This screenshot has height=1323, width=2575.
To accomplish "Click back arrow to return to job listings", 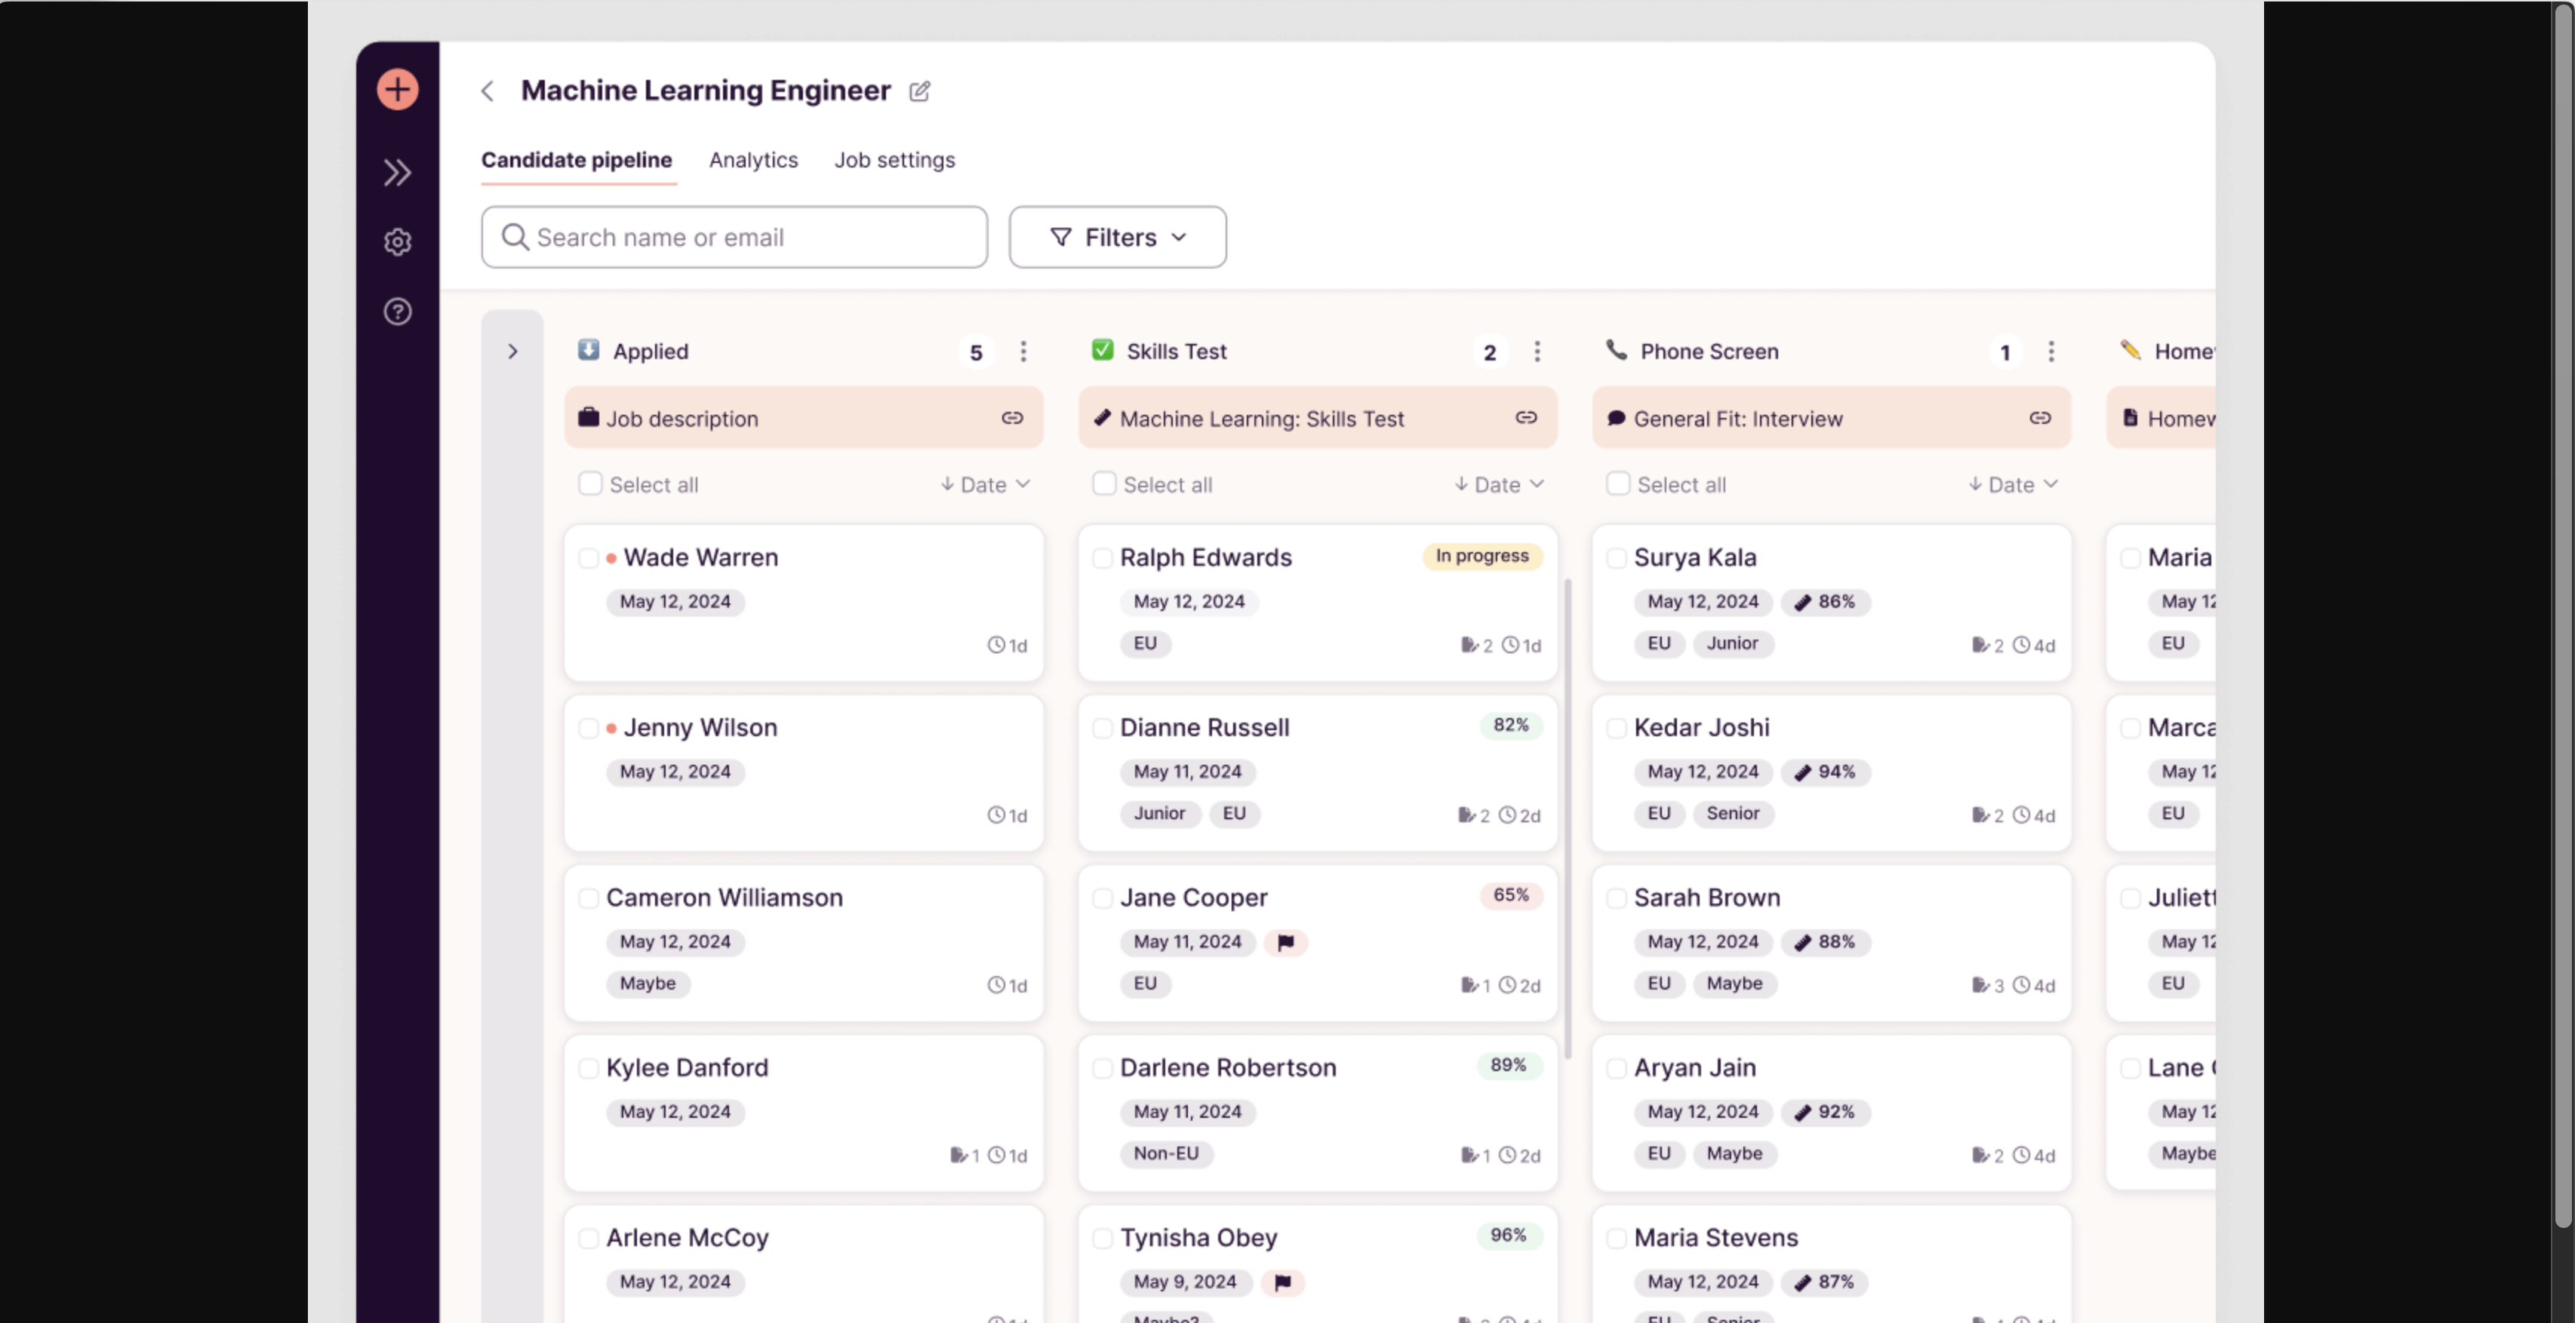I will coord(488,90).
